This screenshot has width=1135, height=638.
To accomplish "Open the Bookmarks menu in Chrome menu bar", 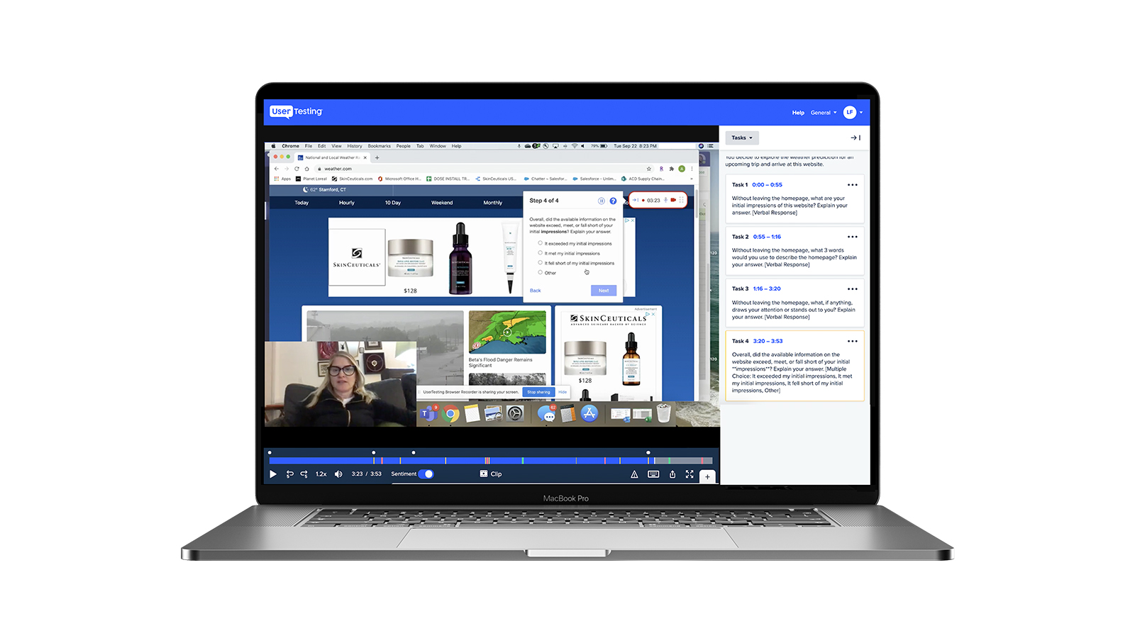I will point(380,146).
